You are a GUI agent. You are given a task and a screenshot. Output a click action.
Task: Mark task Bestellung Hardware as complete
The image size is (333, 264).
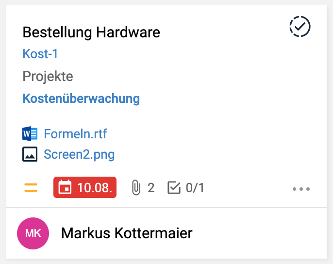300,27
